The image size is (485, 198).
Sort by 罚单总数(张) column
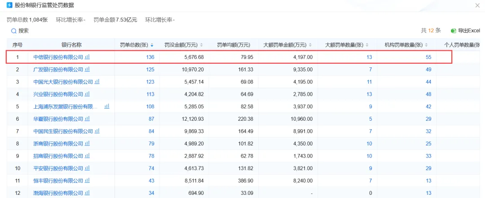tap(152, 45)
